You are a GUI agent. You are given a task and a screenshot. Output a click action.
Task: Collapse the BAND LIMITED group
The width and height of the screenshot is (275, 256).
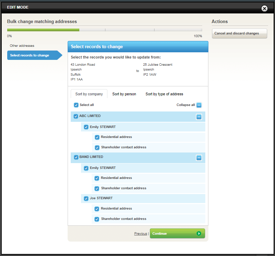199,158
